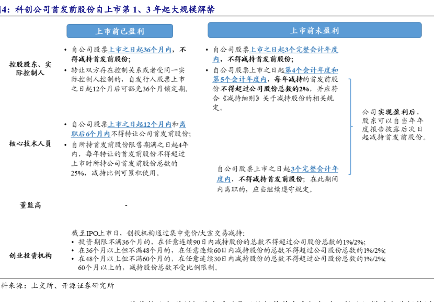Click the 上市前未盈利 blue header box
Viewport: 435px width, 302px height.
pyautogui.click(x=314, y=31)
